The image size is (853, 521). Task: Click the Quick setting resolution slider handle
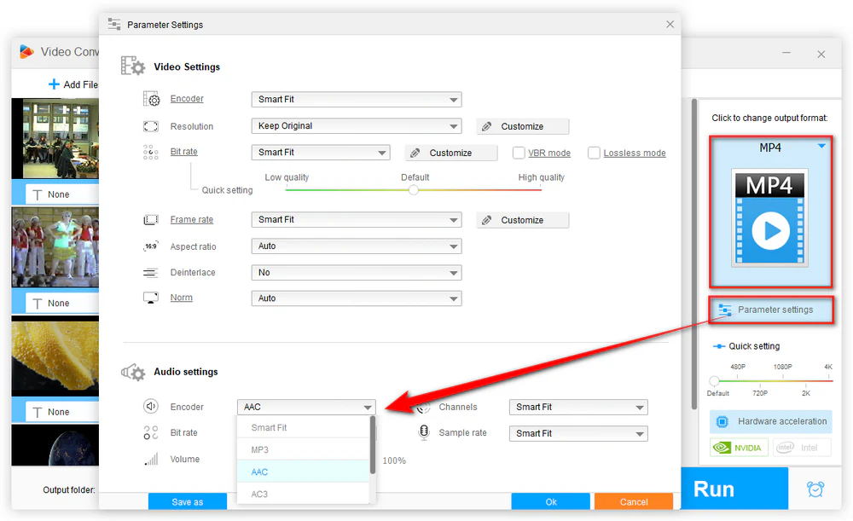coord(714,380)
